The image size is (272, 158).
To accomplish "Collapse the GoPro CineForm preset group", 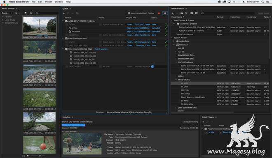I will [176, 62].
